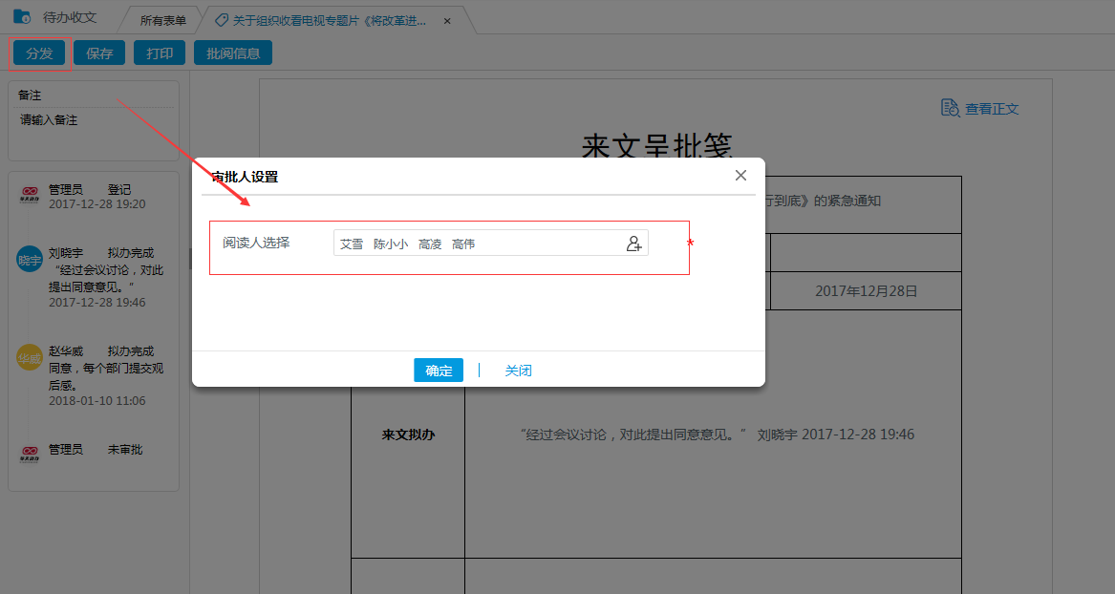1115x594 pixels.
Task: Click 赵华威's avatar in the sidebar
Action: coord(30,356)
